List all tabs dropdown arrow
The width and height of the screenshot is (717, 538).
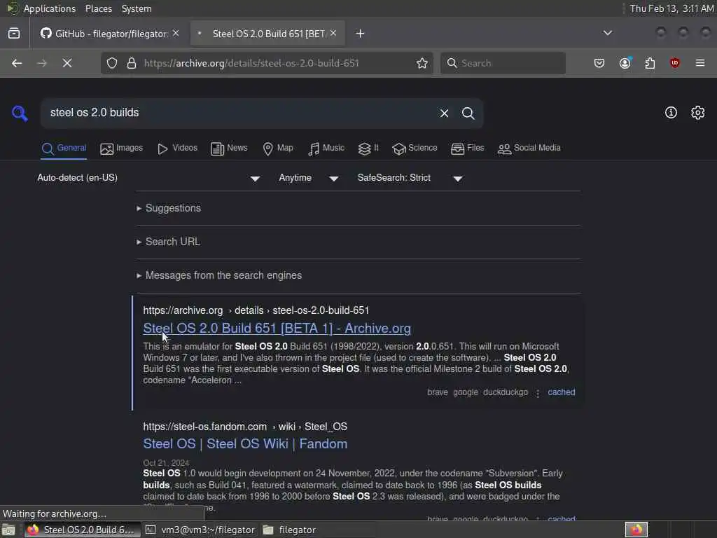(x=608, y=33)
